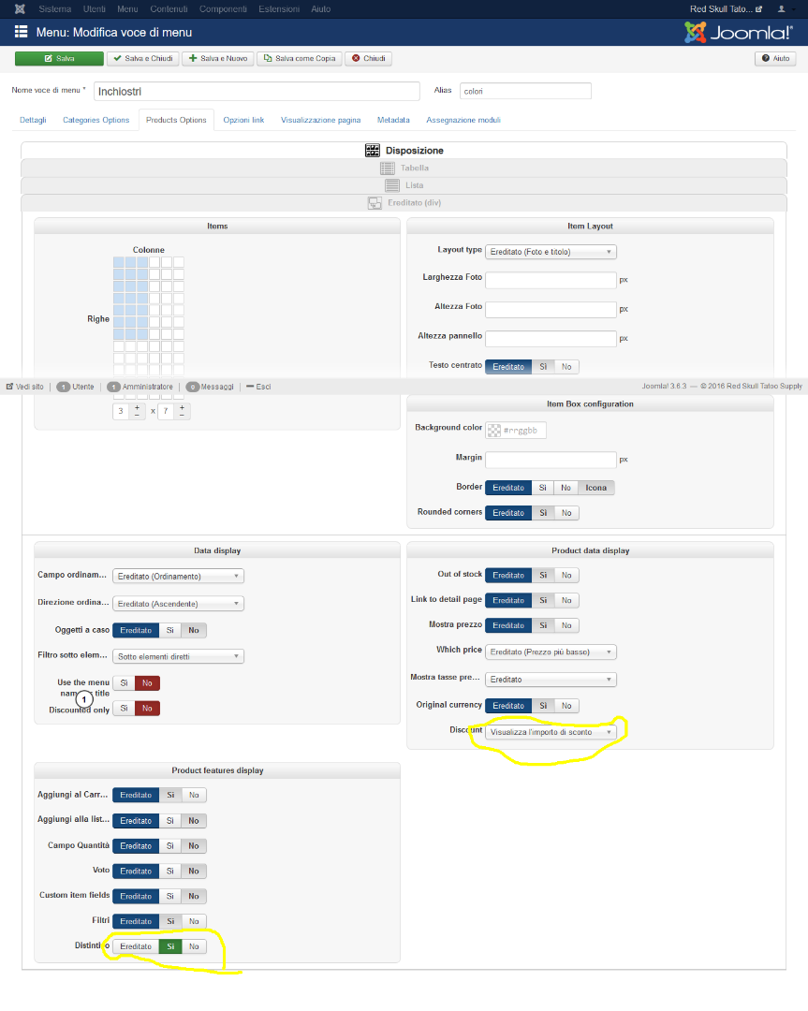Click the Margin input field
Screen dimensions: 808x1011
[551, 460]
